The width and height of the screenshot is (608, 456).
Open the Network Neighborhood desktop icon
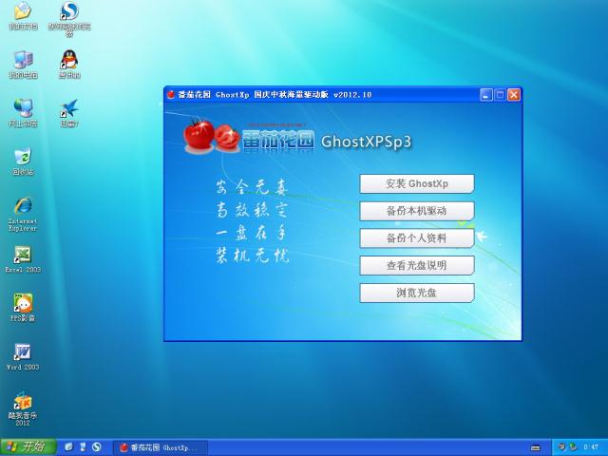(x=23, y=113)
